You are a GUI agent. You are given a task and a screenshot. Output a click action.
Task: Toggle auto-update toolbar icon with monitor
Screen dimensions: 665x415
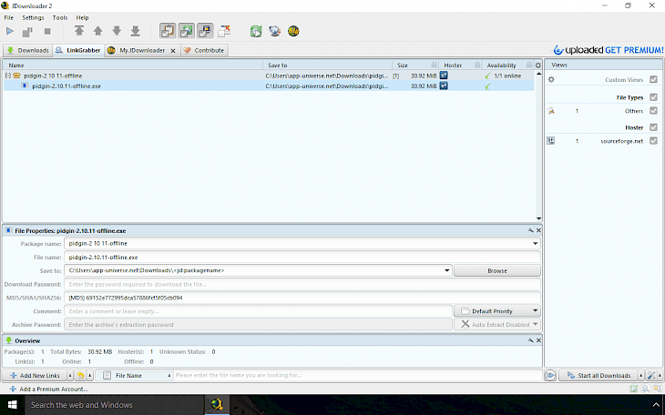pyautogui.click(x=205, y=31)
